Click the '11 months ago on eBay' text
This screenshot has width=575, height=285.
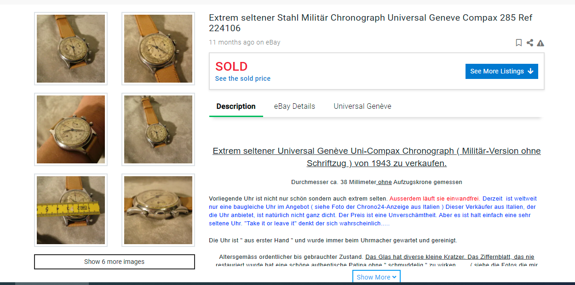pos(244,42)
